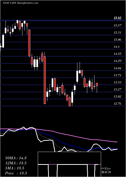126x177 pixels.
Task: Click the 12.76 price axis label
Action: [117, 104]
